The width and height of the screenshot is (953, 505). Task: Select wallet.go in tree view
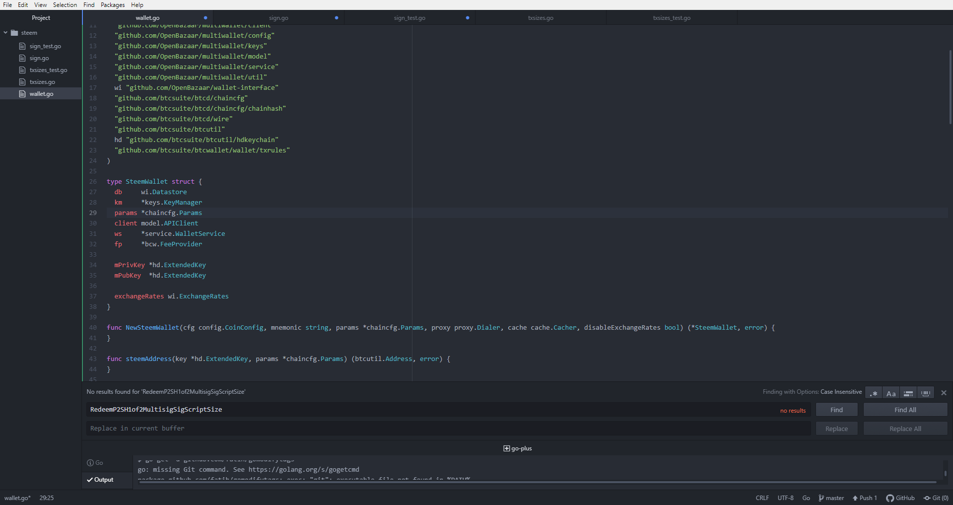41,94
